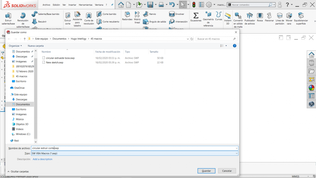Click the Buscar comandos search box
Image resolution: width=316 pixels, height=178 pixels.
point(251,5)
